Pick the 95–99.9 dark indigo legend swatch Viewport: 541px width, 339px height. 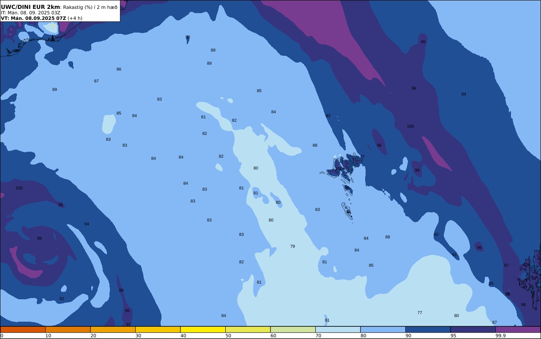(x=473, y=329)
